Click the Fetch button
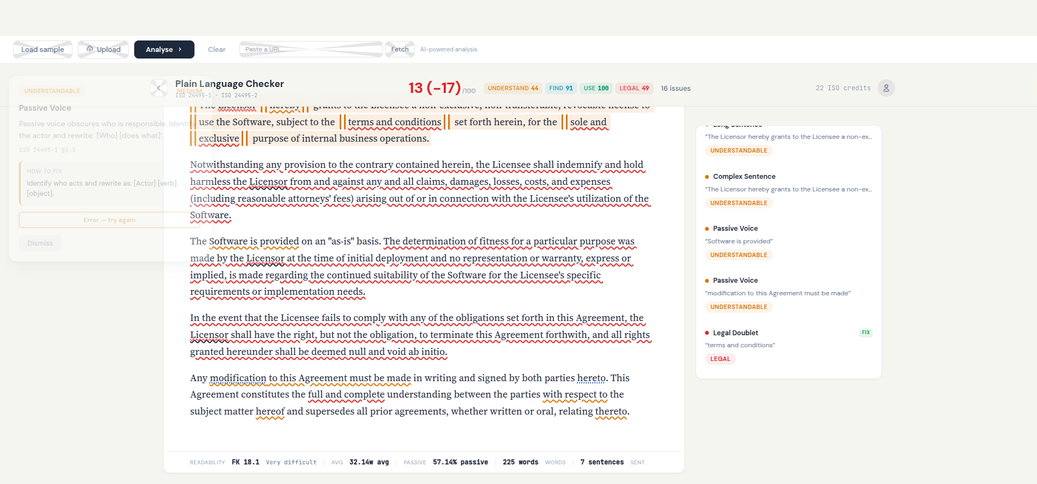 click(400, 49)
